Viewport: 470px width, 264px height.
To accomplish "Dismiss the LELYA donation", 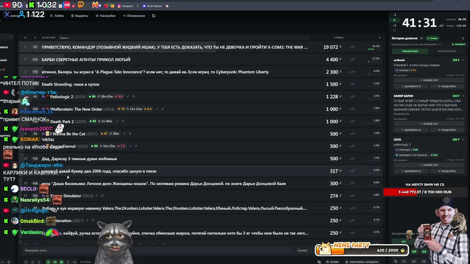I will pos(463,140).
